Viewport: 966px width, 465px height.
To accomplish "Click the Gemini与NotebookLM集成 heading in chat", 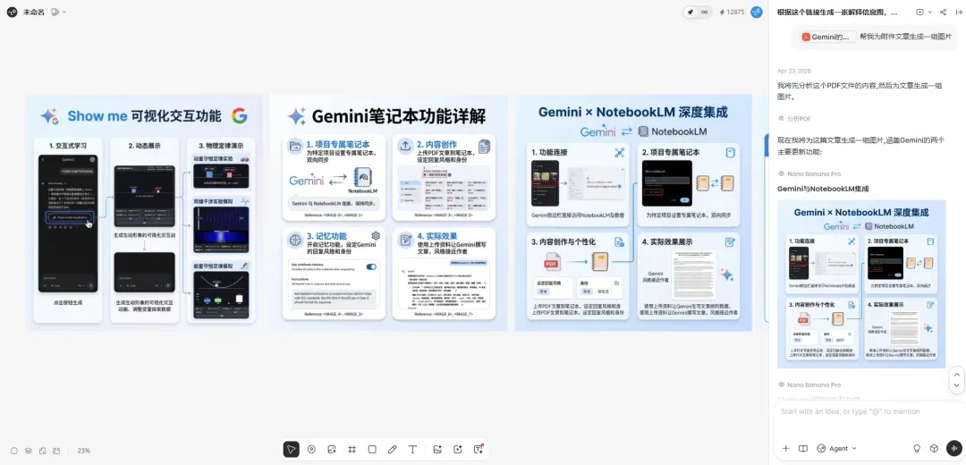I will point(823,189).
